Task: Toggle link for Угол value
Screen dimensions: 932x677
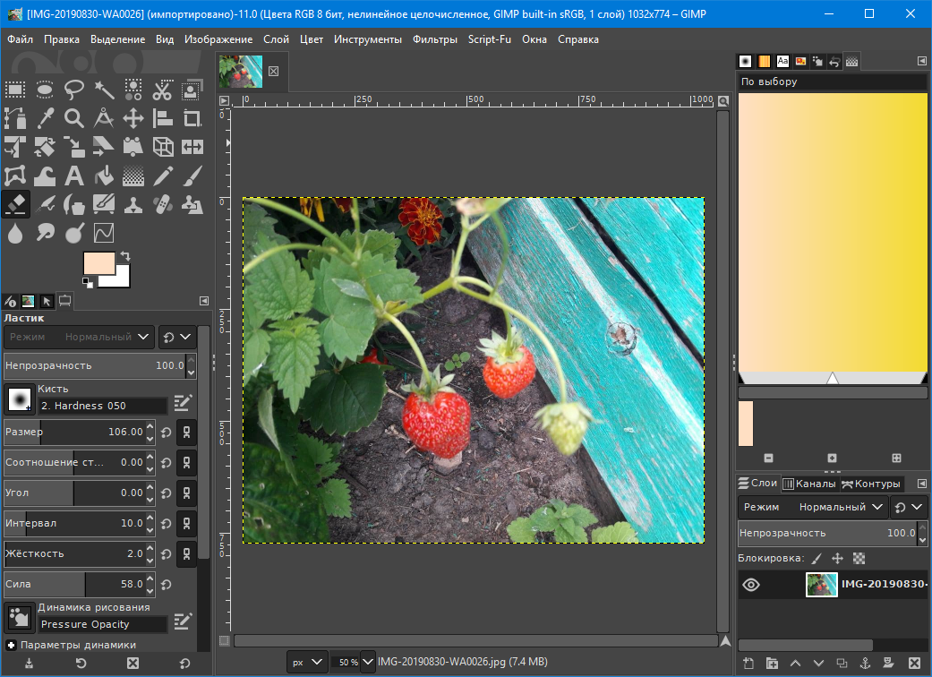Action: (x=186, y=493)
